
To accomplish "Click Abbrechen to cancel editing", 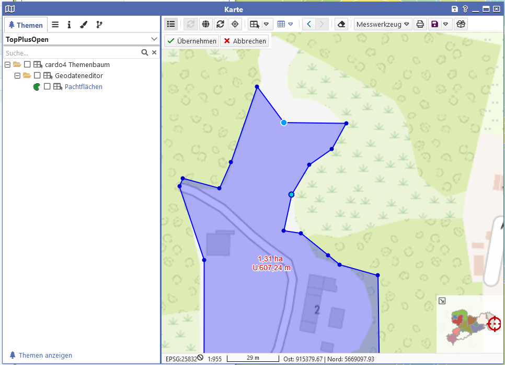I will 245,41.
